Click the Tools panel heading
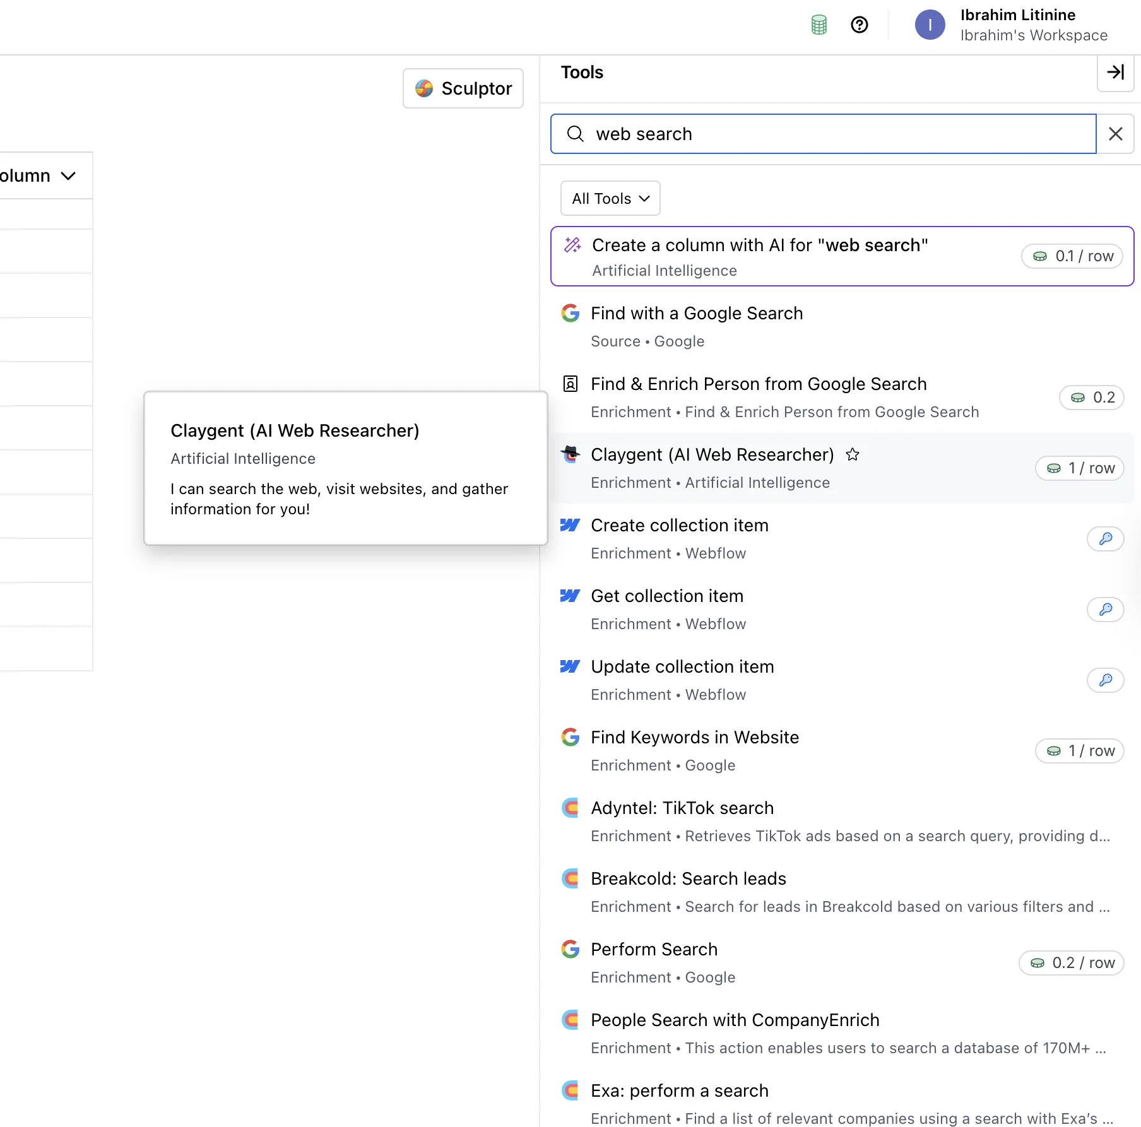Screen dimensions: 1141x1127 (x=582, y=73)
